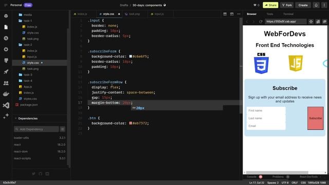Open React DevTools panel at bottom
The height and width of the screenshot is (185, 329).
point(308,177)
